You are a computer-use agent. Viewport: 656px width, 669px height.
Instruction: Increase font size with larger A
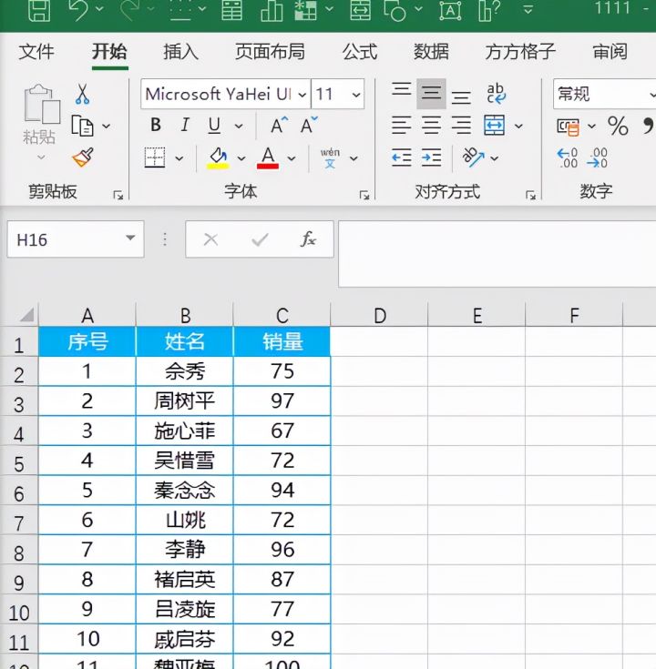click(280, 126)
